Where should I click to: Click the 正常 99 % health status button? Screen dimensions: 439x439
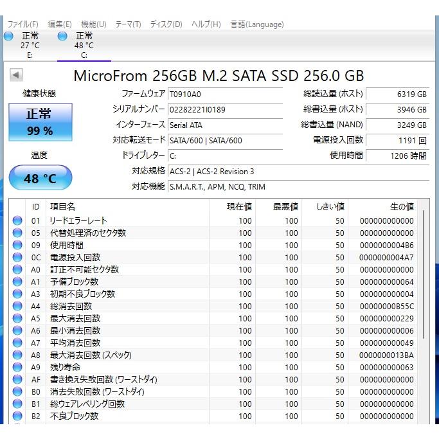point(40,122)
